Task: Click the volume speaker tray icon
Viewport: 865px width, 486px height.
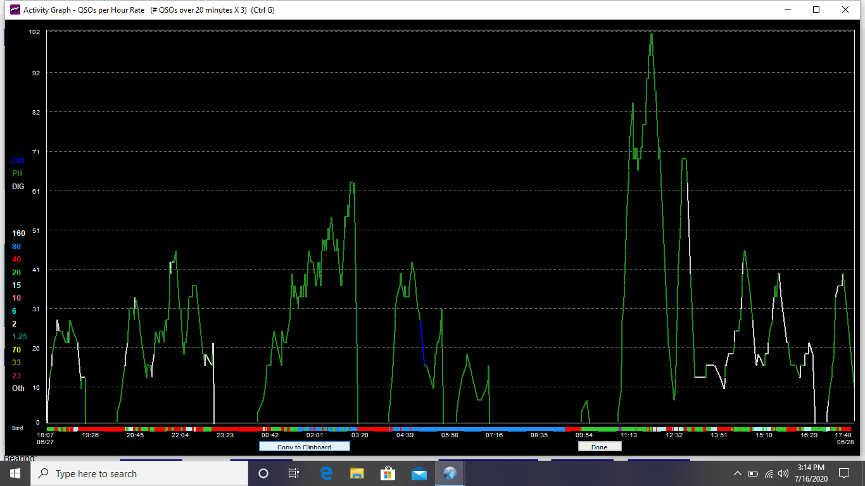Action: 784,473
